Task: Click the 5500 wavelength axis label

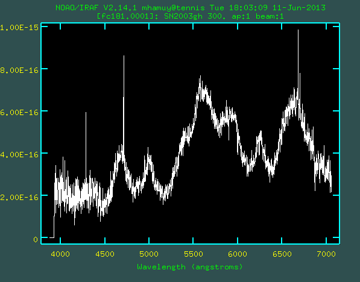Action: pos(194,254)
